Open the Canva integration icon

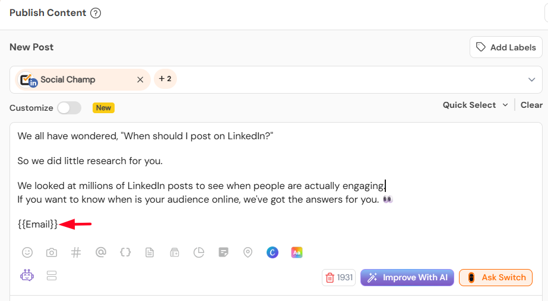273,252
